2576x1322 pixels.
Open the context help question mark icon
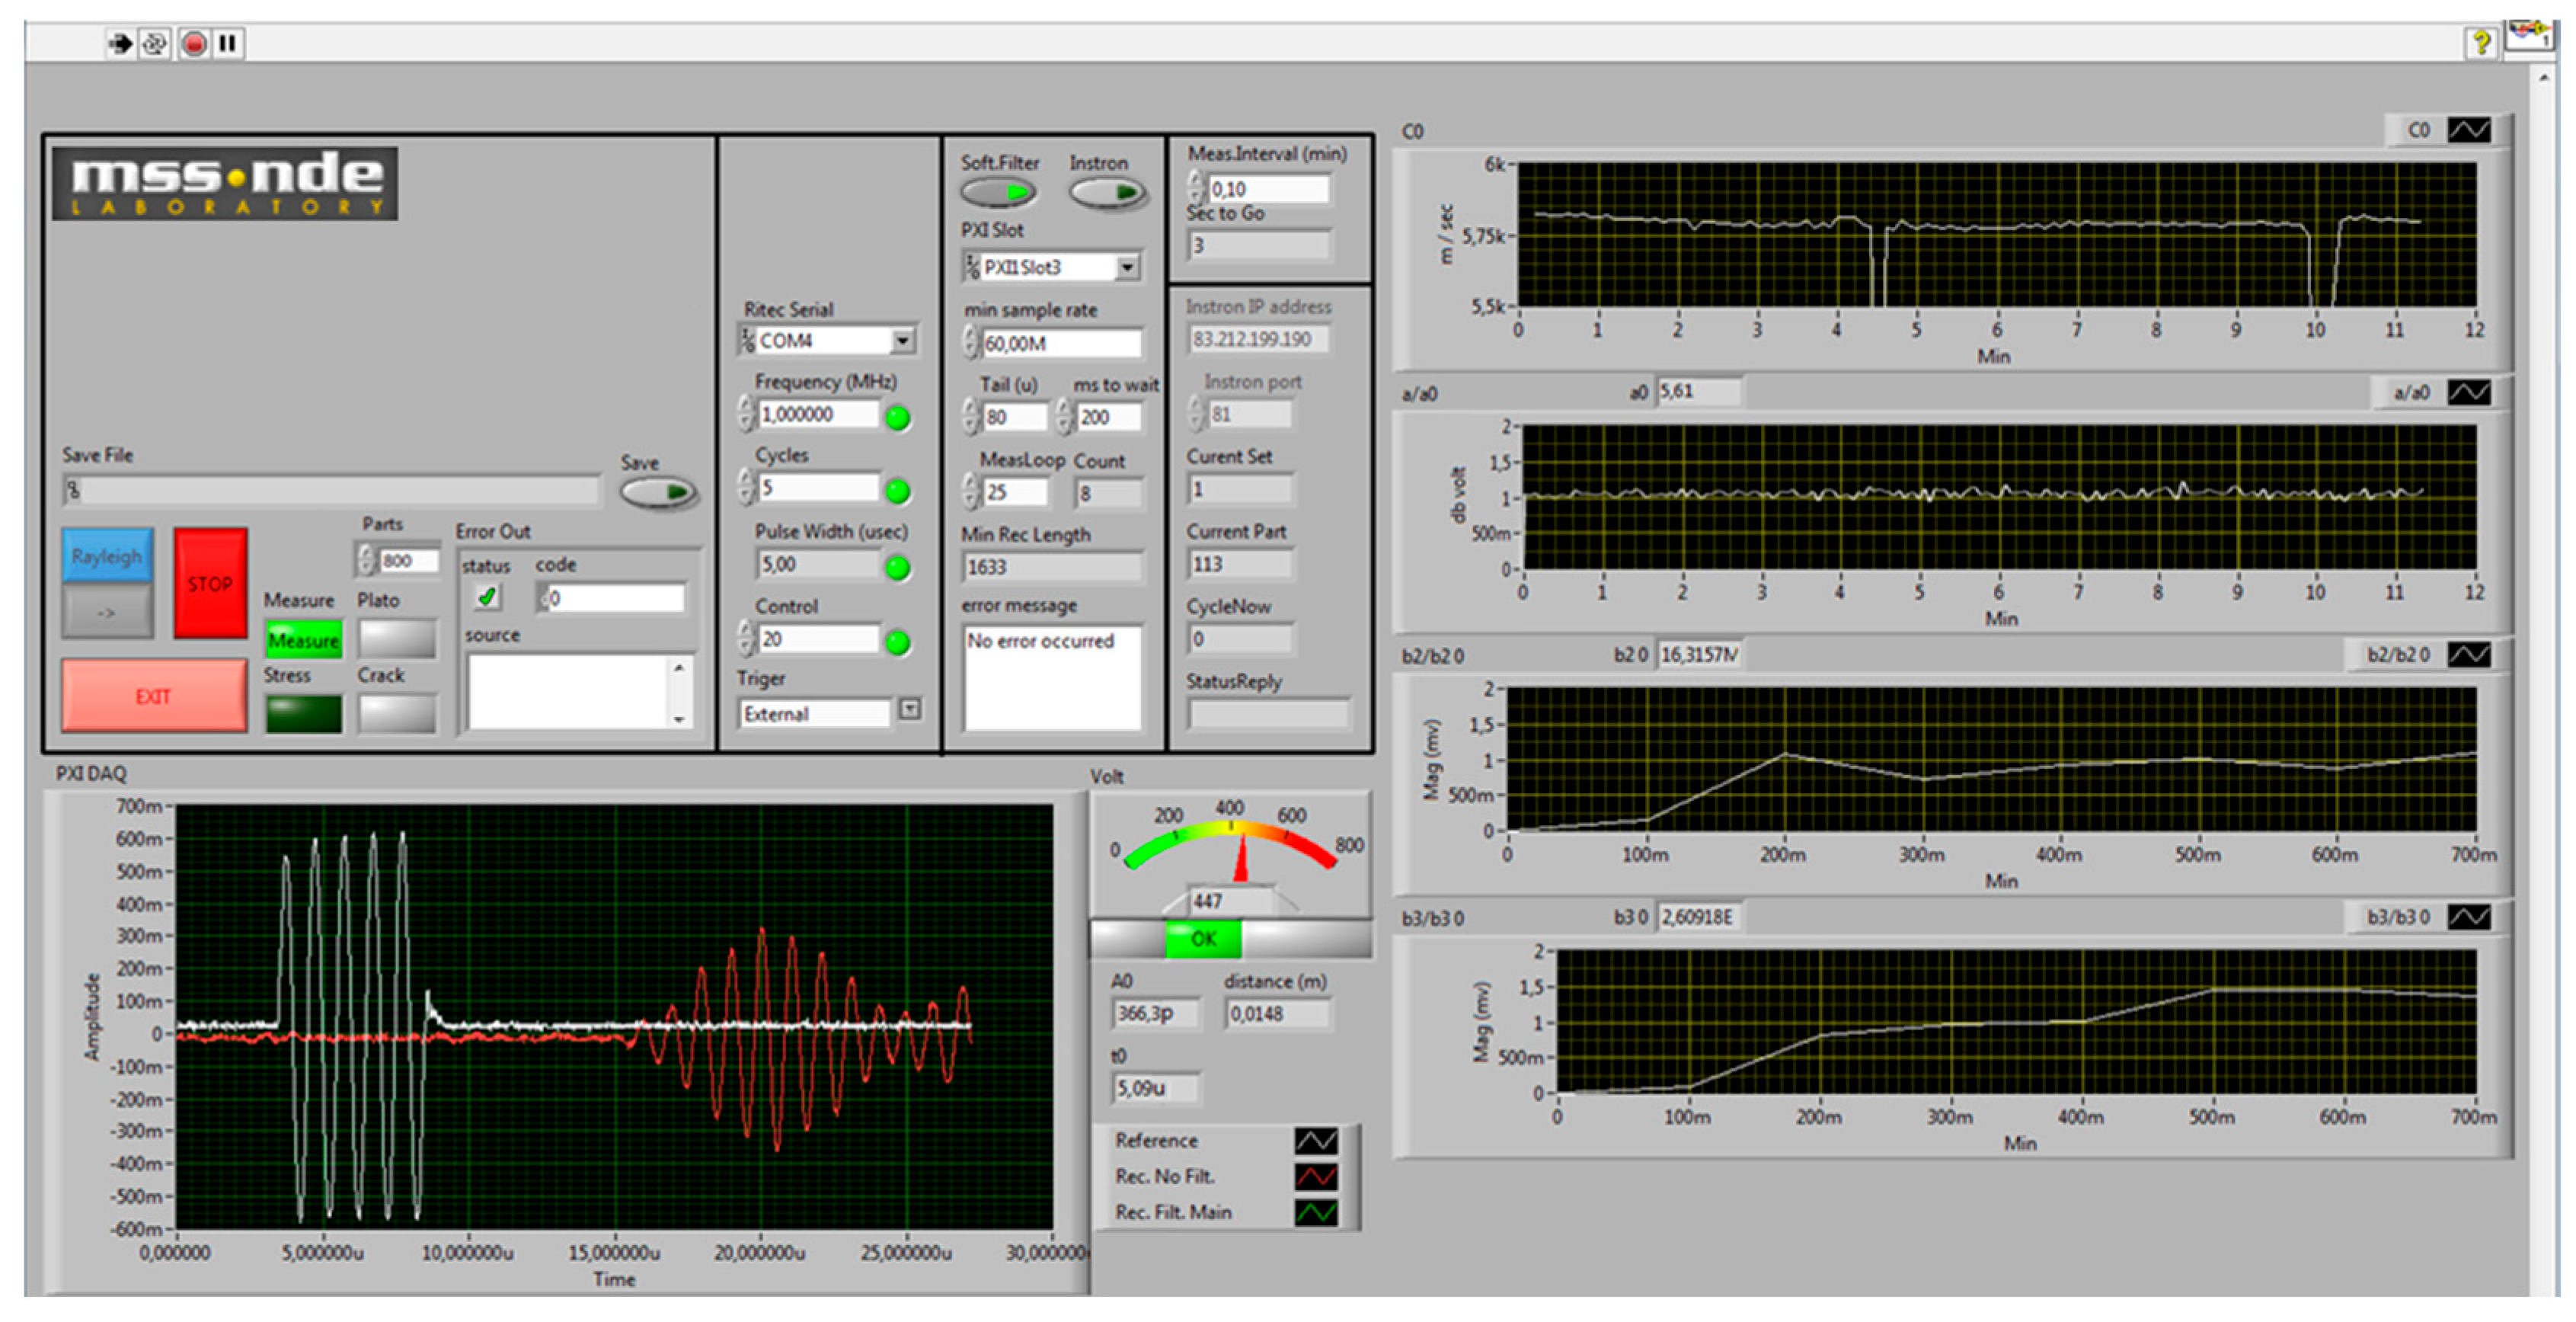(2481, 42)
